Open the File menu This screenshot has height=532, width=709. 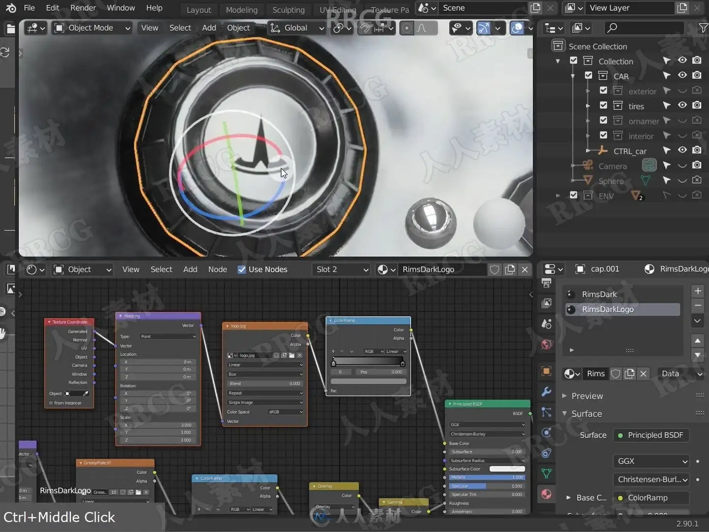tap(30, 8)
